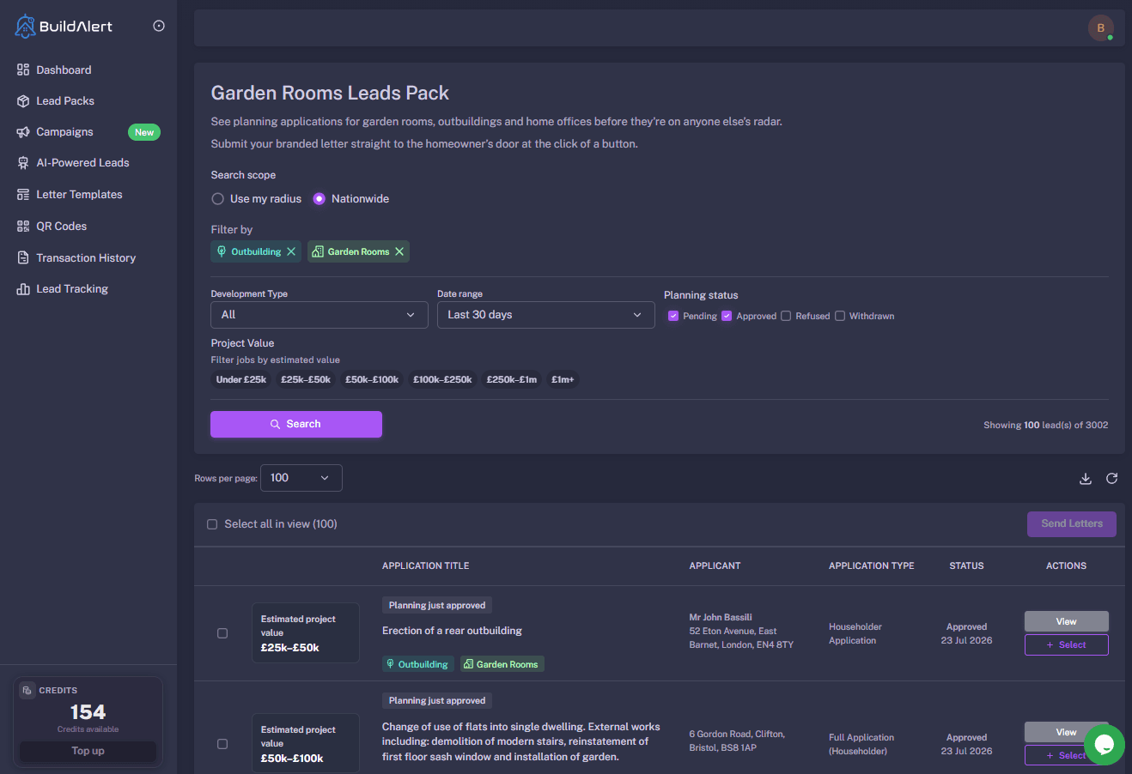
Task: Open the green chat support bubble
Action: point(1105,744)
